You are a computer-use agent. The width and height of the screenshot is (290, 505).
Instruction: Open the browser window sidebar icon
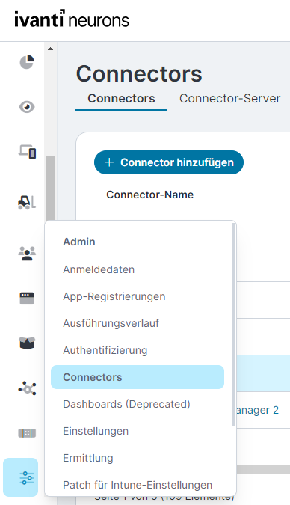[x=27, y=299]
